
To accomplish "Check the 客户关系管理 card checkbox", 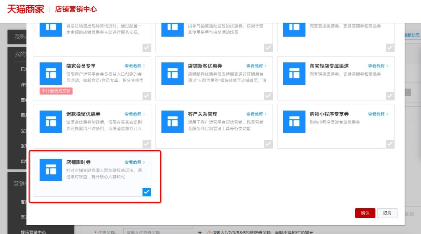I will (x=268, y=144).
